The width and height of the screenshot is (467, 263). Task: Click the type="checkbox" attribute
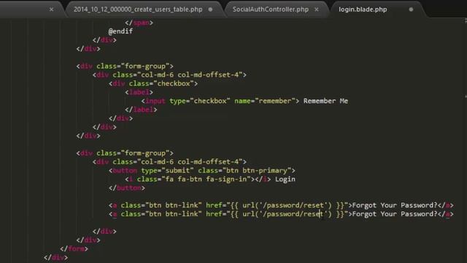[x=199, y=101]
